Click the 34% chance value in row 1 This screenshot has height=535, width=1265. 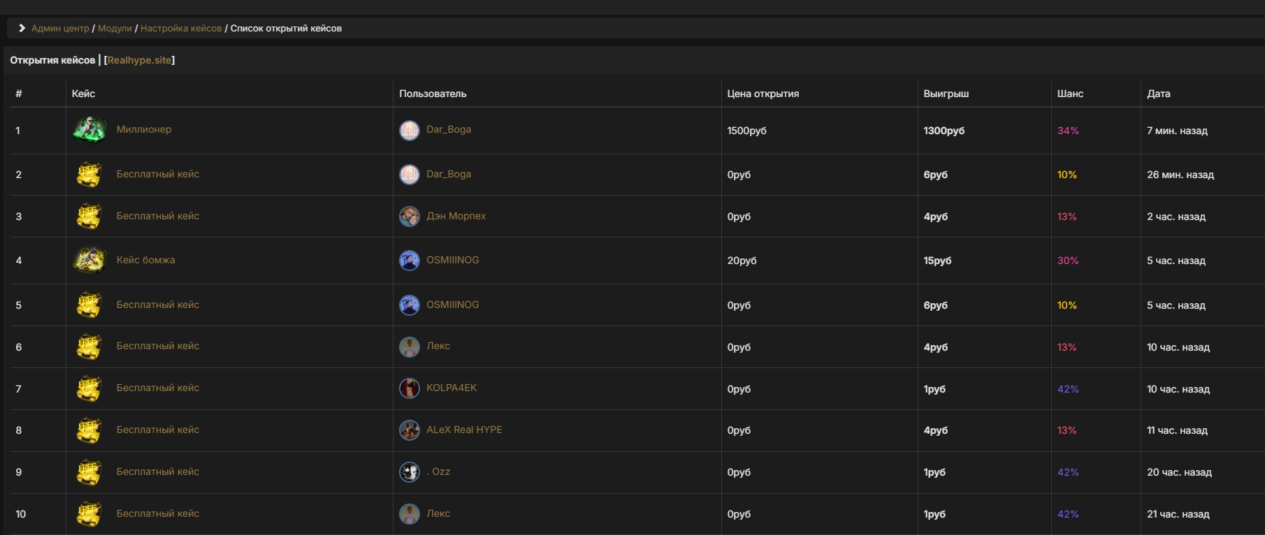[1069, 131]
